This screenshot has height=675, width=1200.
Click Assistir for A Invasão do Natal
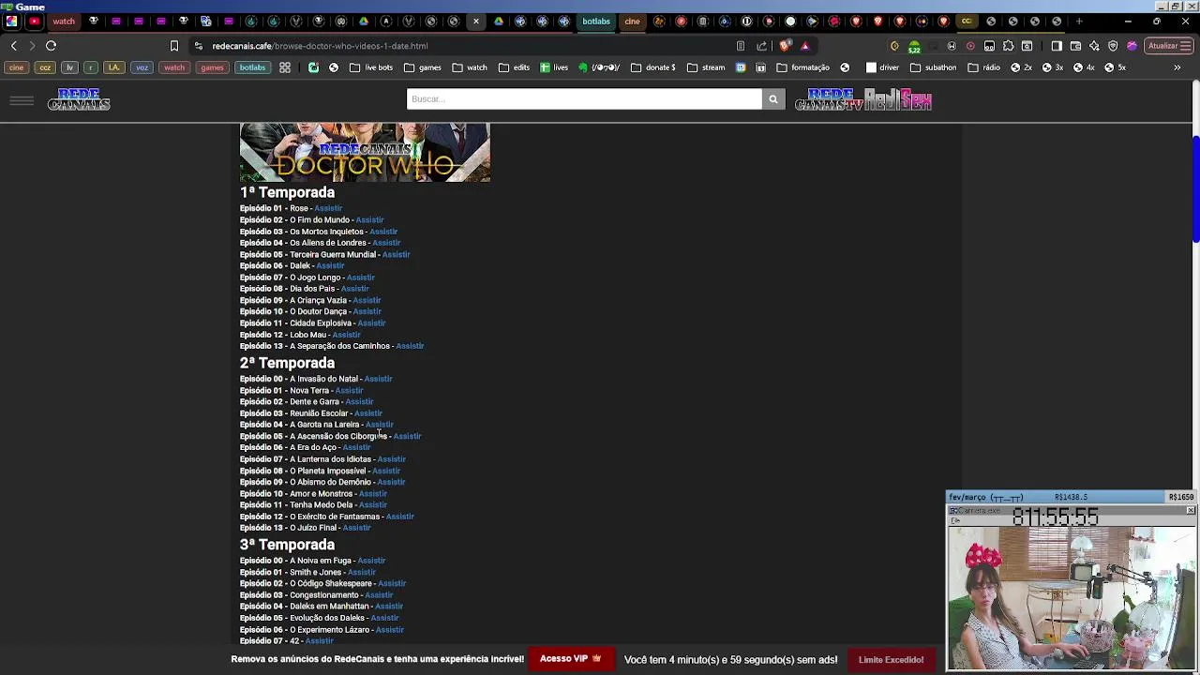(x=378, y=379)
